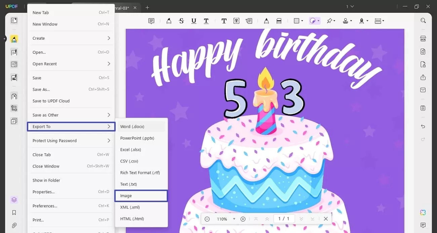Viewport: 437px width, 233px height.
Task: Click the Export To menu item
Action: [x=71, y=126]
